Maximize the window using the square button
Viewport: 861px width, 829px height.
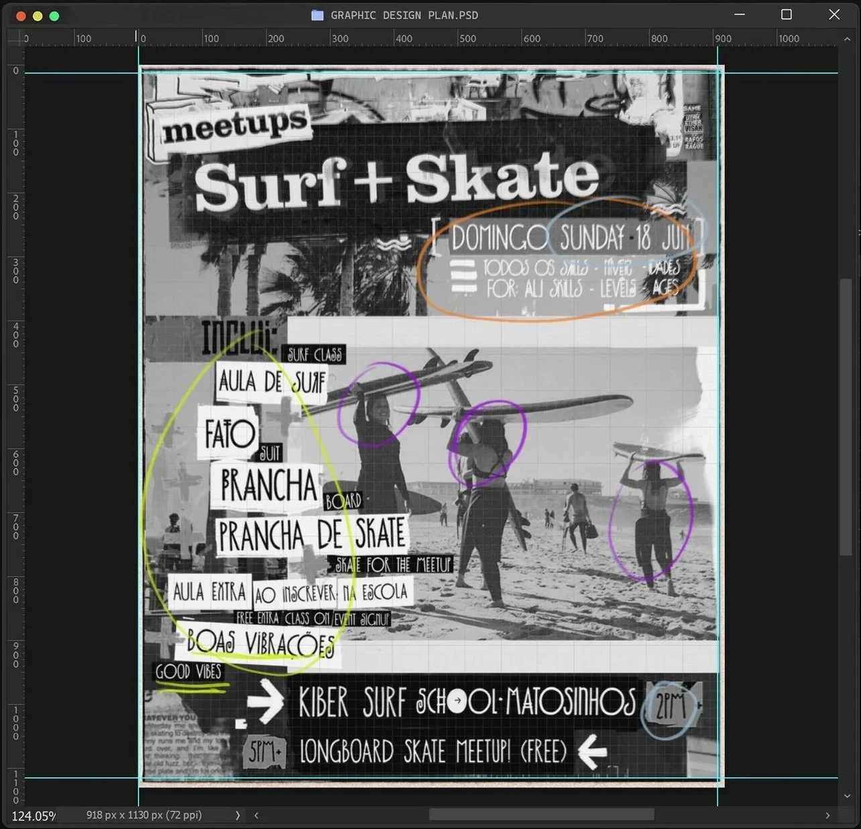point(787,14)
